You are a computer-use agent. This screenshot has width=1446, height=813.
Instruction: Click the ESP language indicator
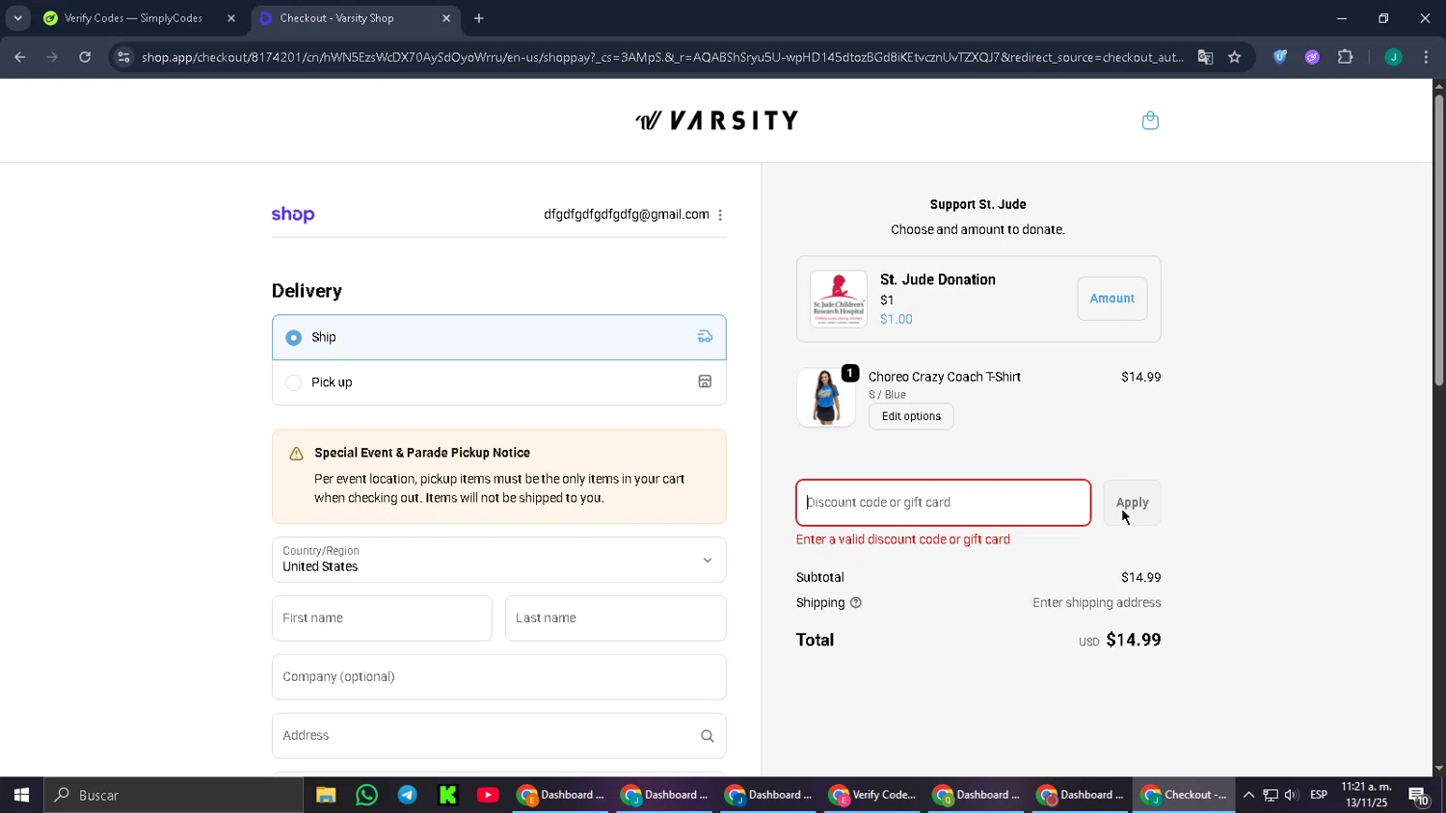1319,796
